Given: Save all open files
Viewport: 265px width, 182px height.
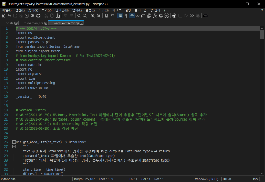Looking at the screenshot, I should [21, 16].
